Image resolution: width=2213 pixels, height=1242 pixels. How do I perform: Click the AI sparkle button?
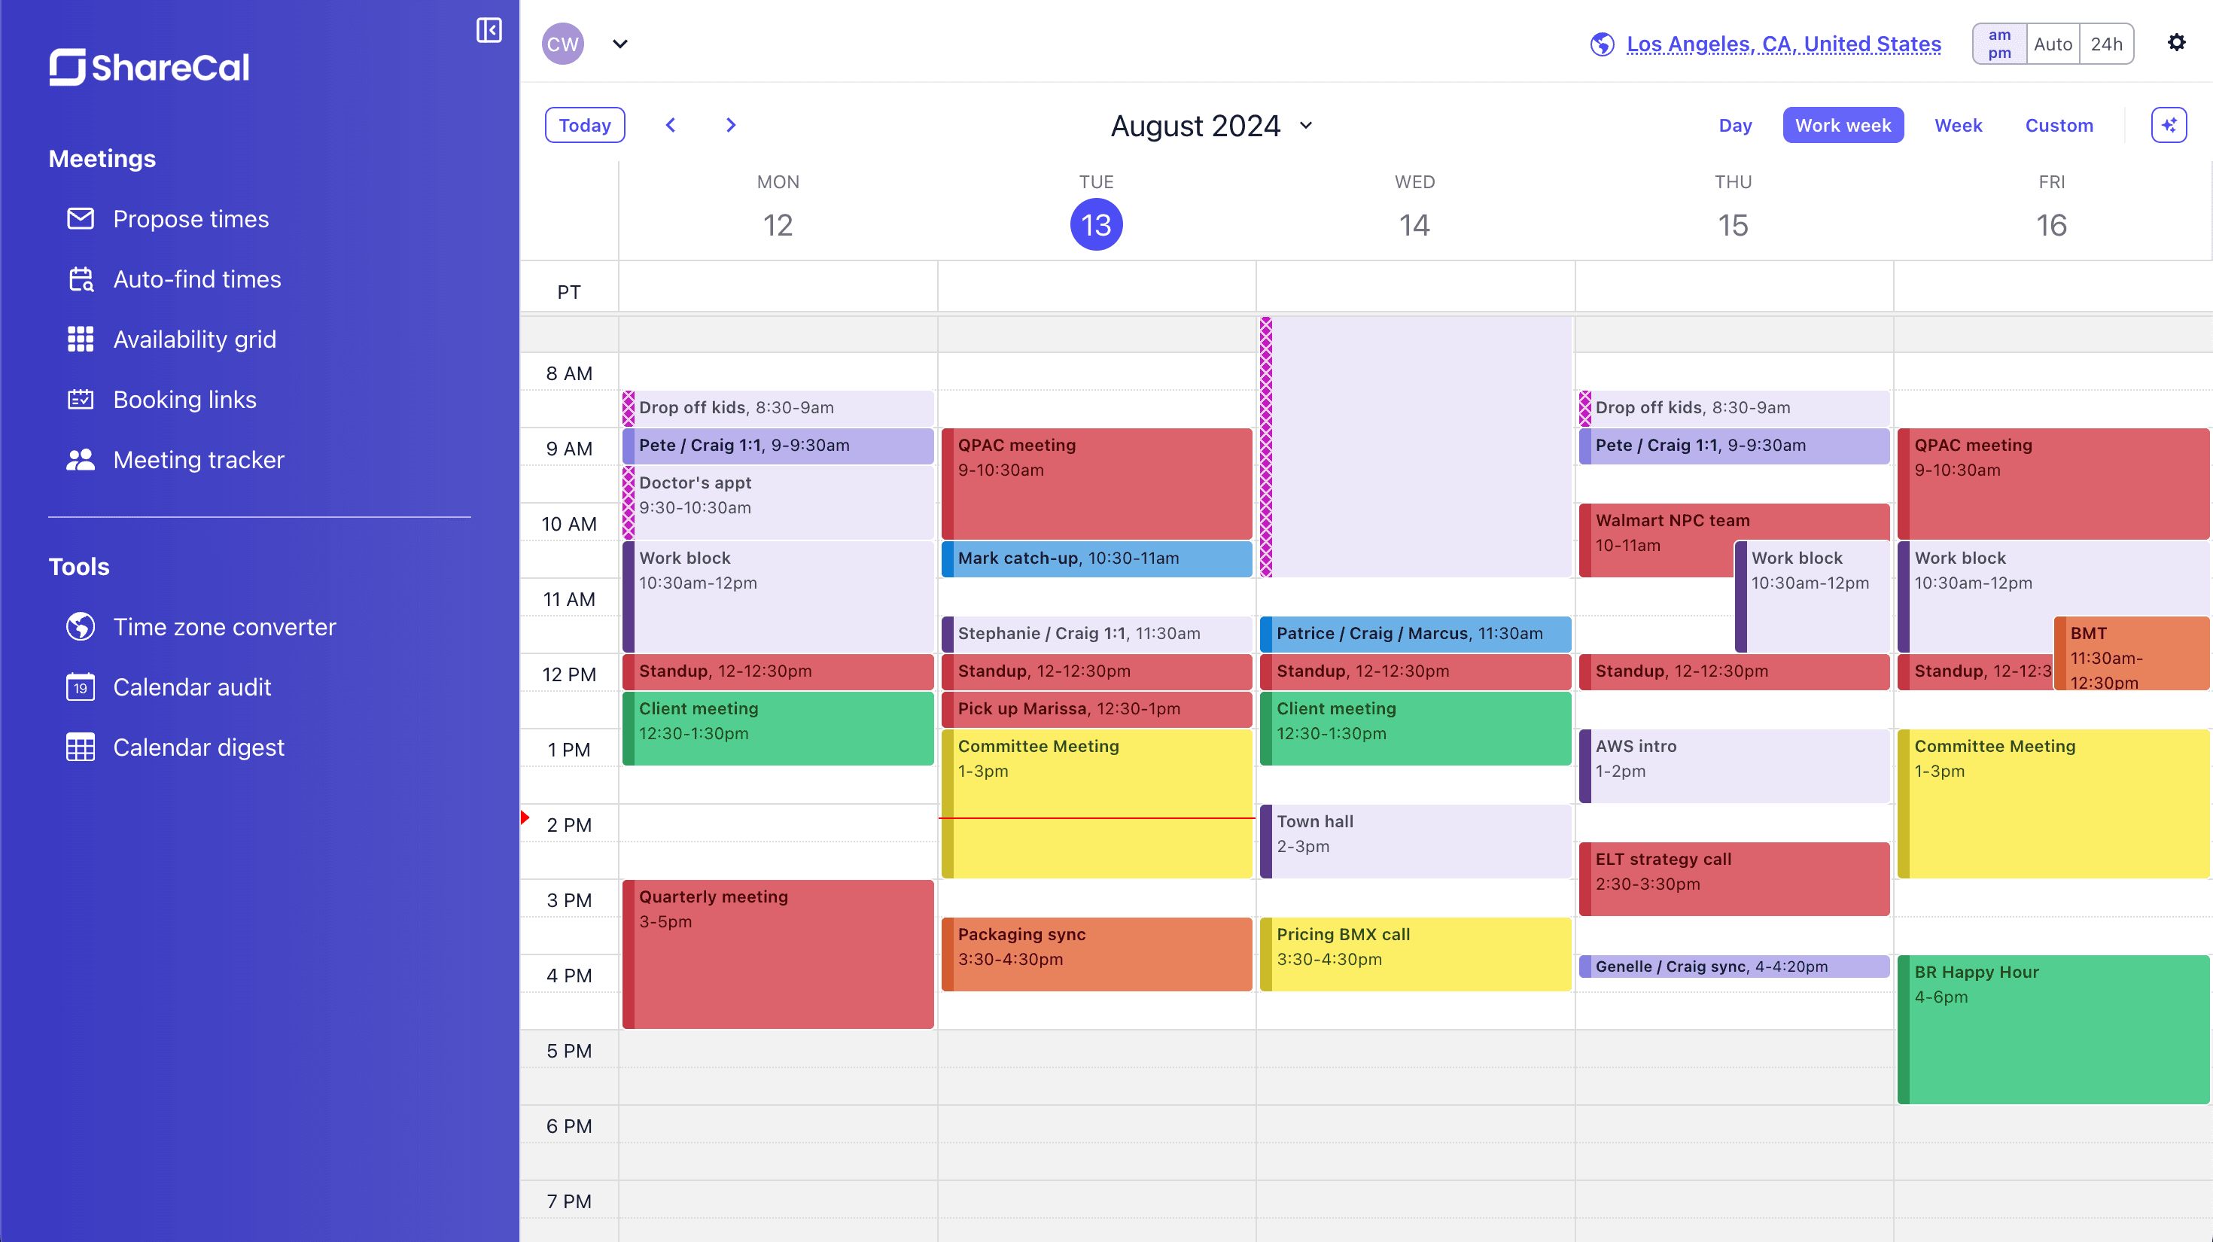pos(2169,126)
